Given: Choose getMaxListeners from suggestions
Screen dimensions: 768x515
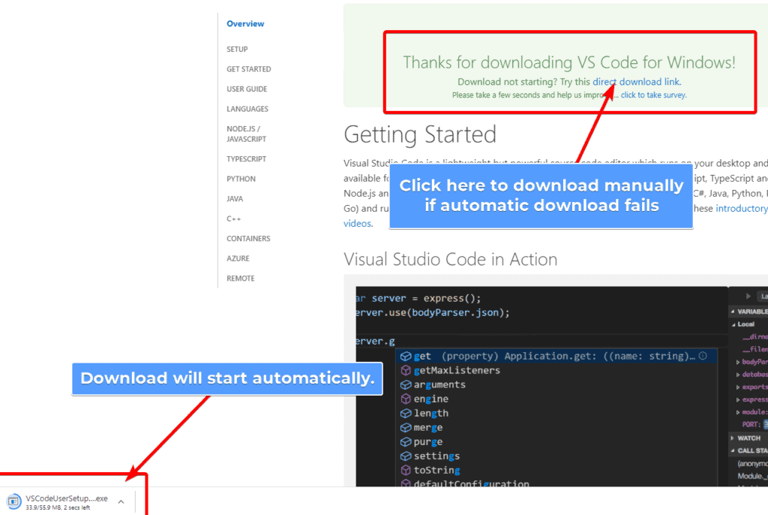Looking at the screenshot, I should point(457,370).
